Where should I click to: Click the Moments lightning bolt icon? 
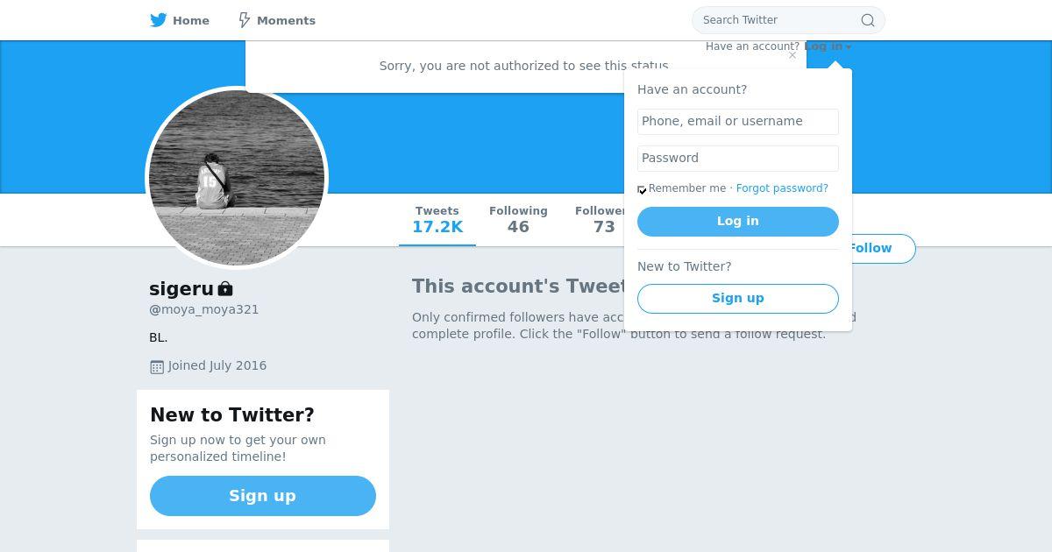pyautogui.click(x=245, y=20)
